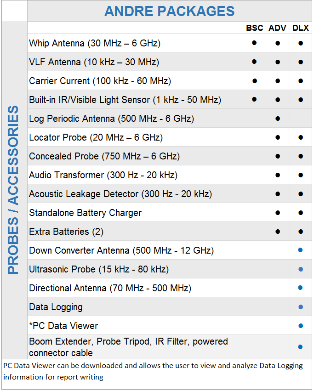The width and height of the screenshot is (314, 391).
Task: Click the BSC dot for Whip Antenna
Action: pos(254,43)
